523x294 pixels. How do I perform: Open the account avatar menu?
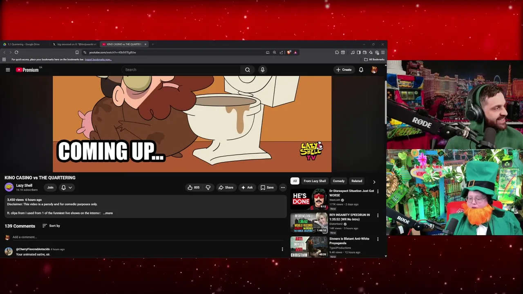(374, 70)
